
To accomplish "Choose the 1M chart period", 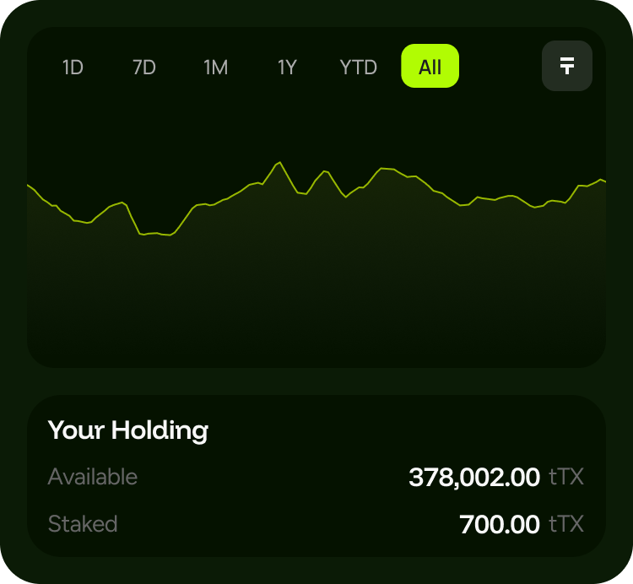I will point(216,68).
